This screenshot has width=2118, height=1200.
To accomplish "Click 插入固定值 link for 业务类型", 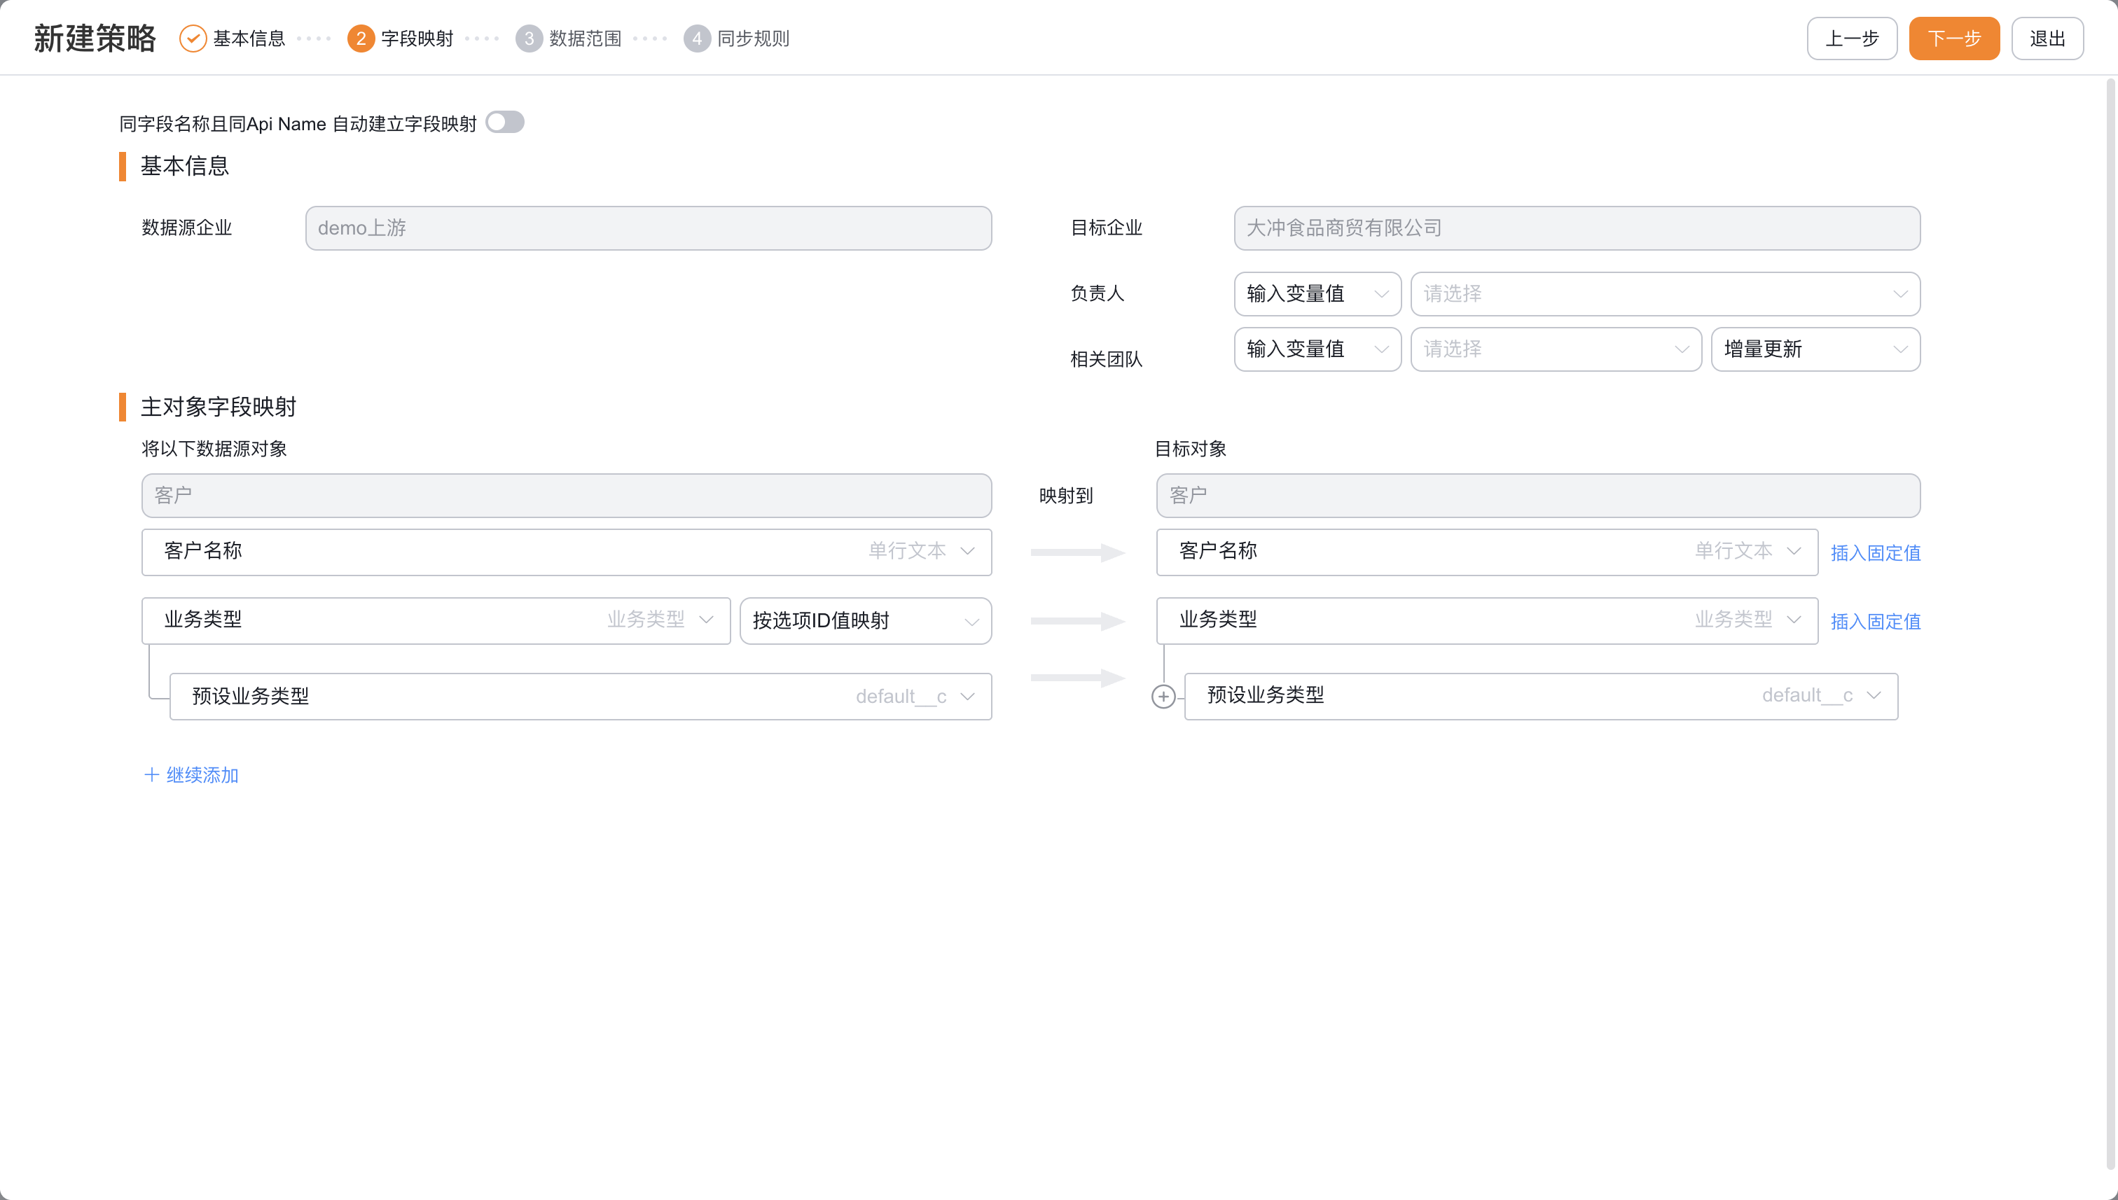I will point(1876,622).
